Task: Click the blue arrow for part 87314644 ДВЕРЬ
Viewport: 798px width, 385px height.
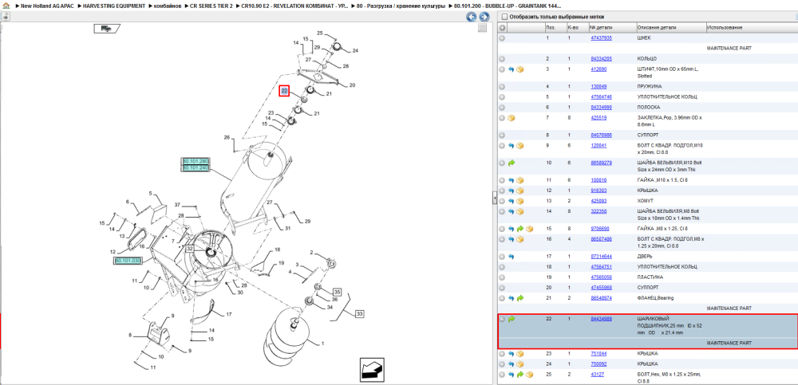Action: point(512,257)
